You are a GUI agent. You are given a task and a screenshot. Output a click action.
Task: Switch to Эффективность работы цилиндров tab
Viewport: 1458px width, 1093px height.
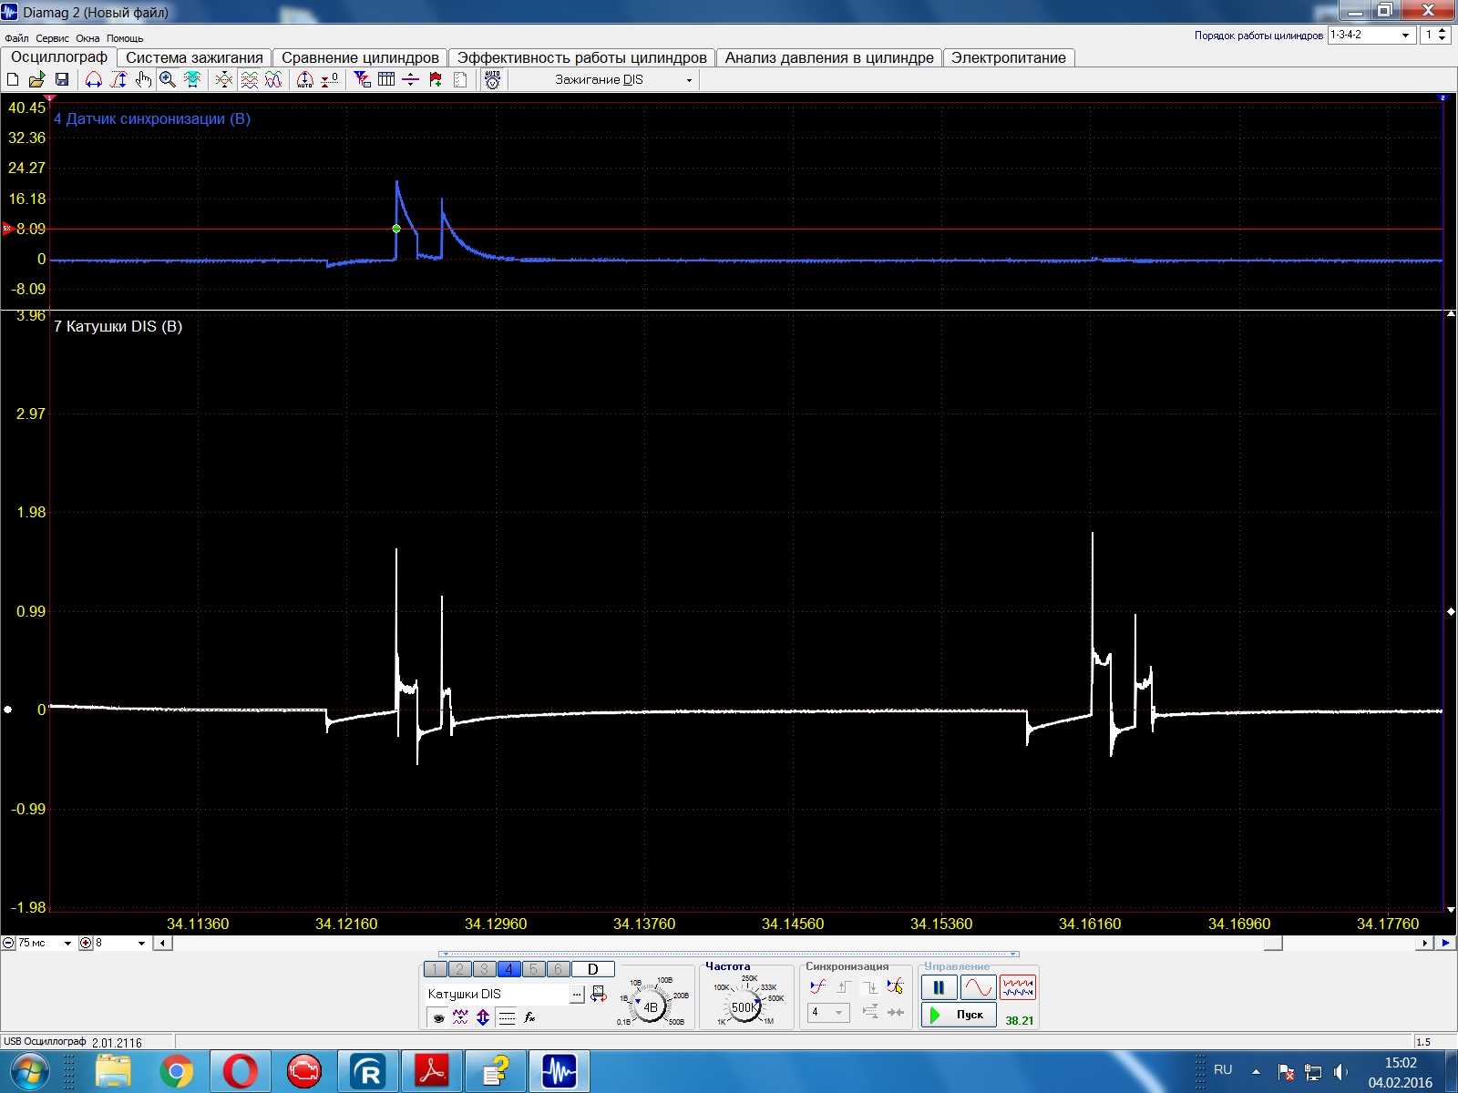pos(581,57)
